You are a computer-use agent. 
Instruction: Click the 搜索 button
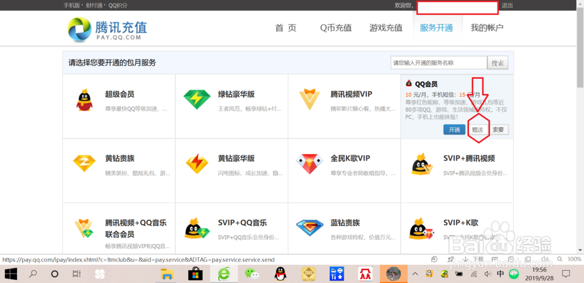[x=498, y=63]
